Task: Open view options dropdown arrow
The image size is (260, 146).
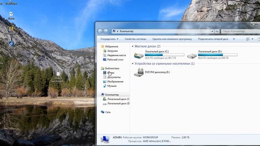Action: point(252,39)
